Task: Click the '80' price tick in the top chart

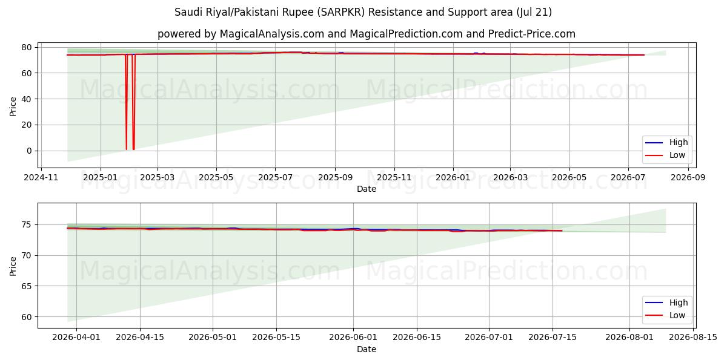Action: (28, 47)
